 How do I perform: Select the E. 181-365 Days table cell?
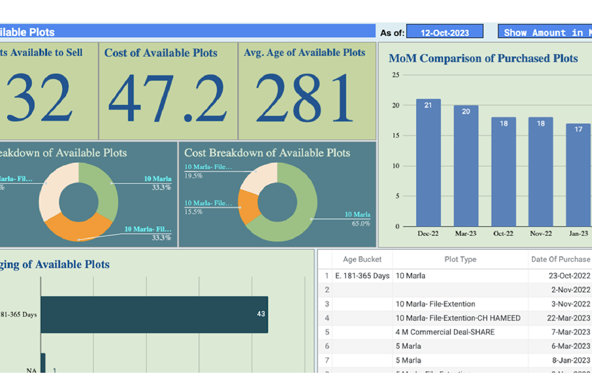[x=362, y=276]
